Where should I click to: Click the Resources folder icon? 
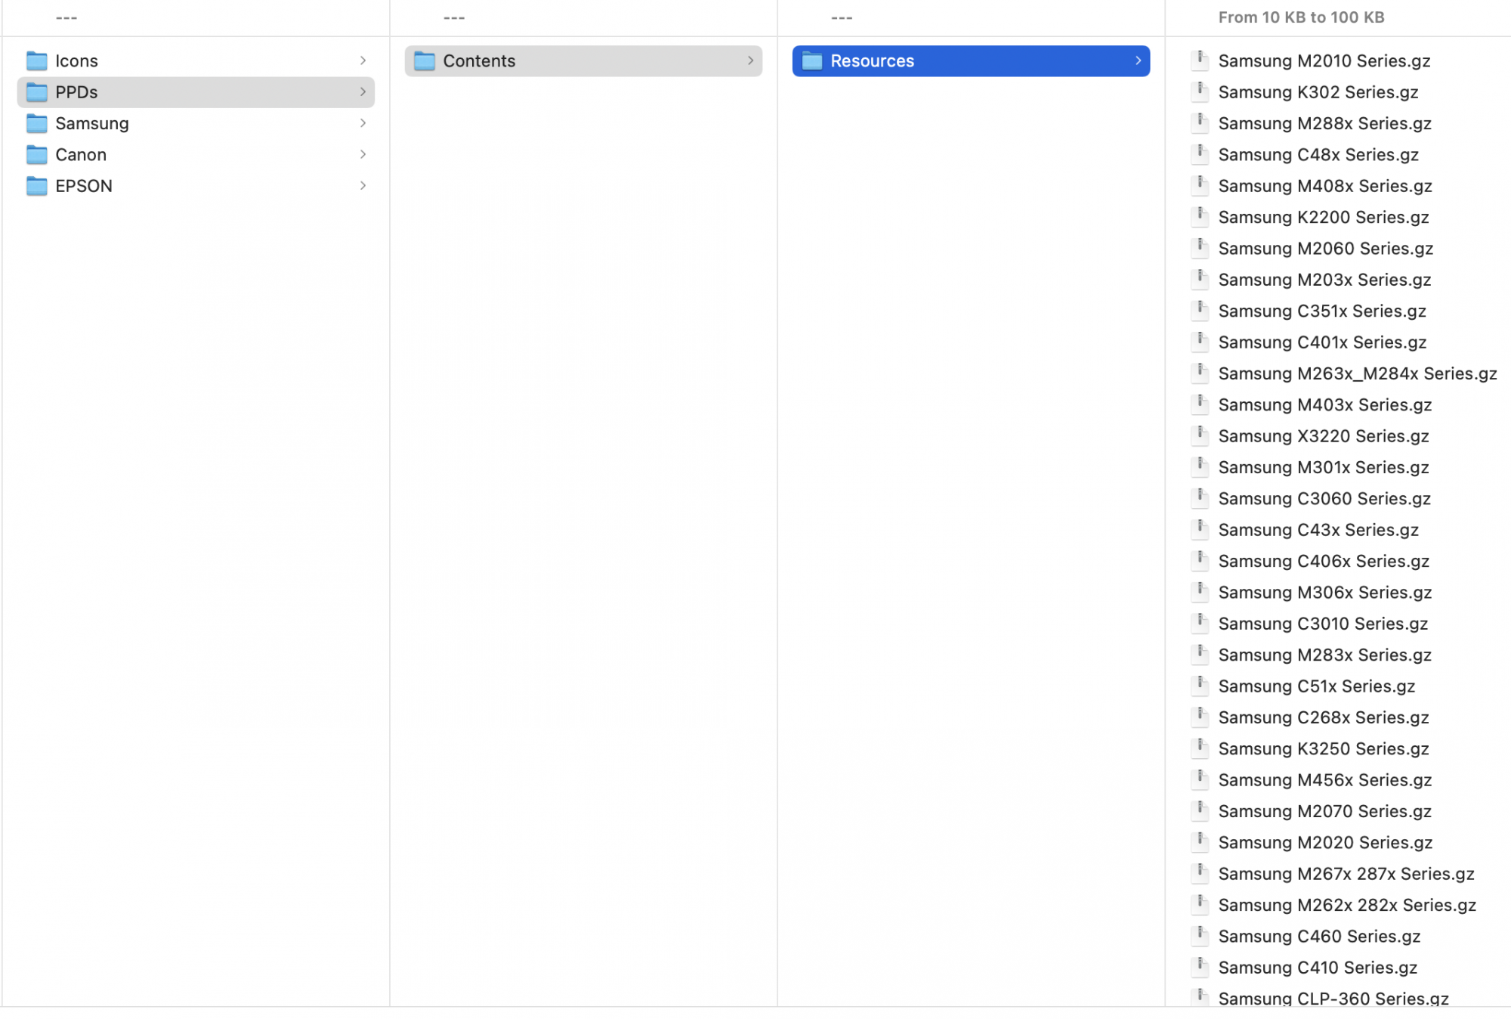[812, 60]
